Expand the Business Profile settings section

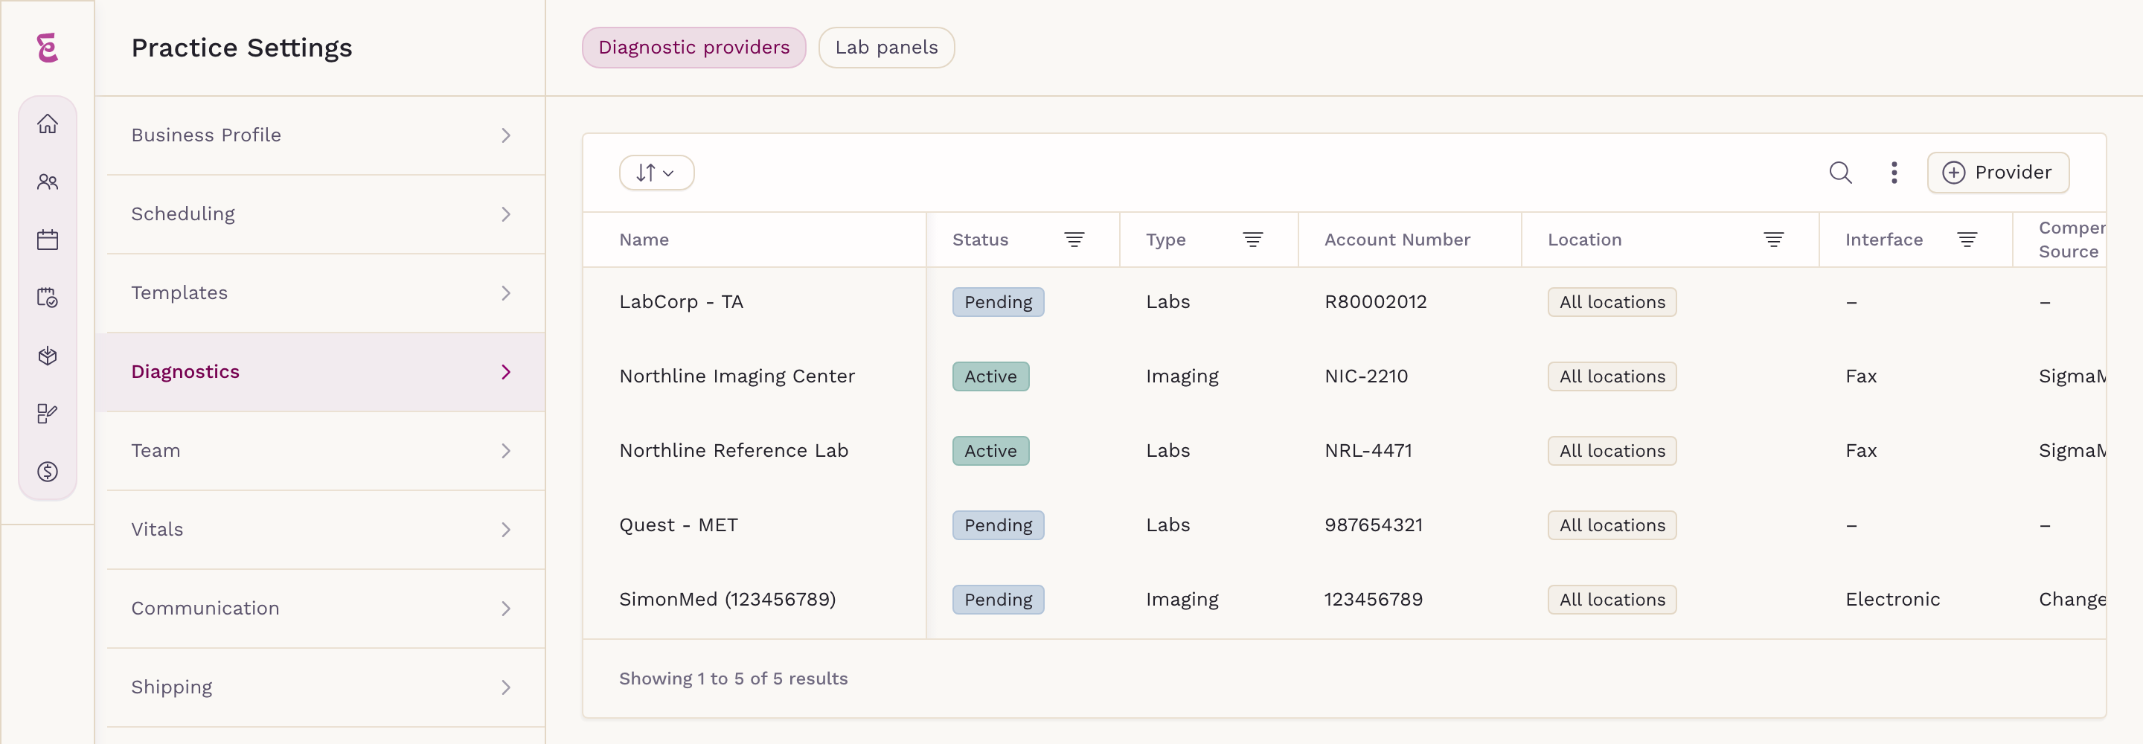click(320, 135)
